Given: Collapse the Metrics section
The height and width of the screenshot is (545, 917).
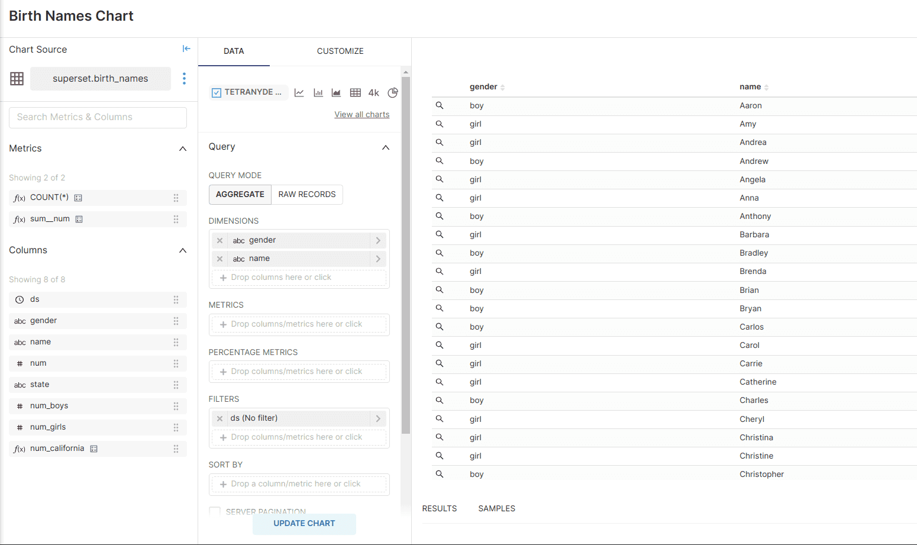Looking at the screenshot, I should tap(182, 149).
